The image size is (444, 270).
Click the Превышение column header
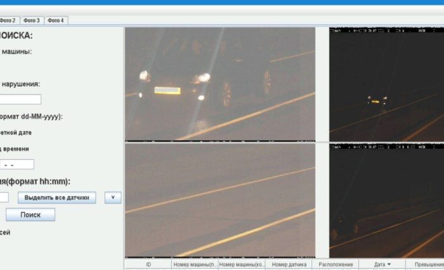click(x=426, y=264)
